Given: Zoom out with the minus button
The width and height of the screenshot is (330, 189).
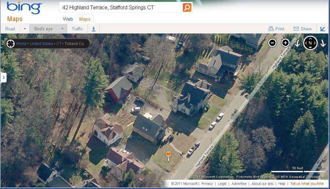Looking at the screenshot, I should [x=272, y=43].
